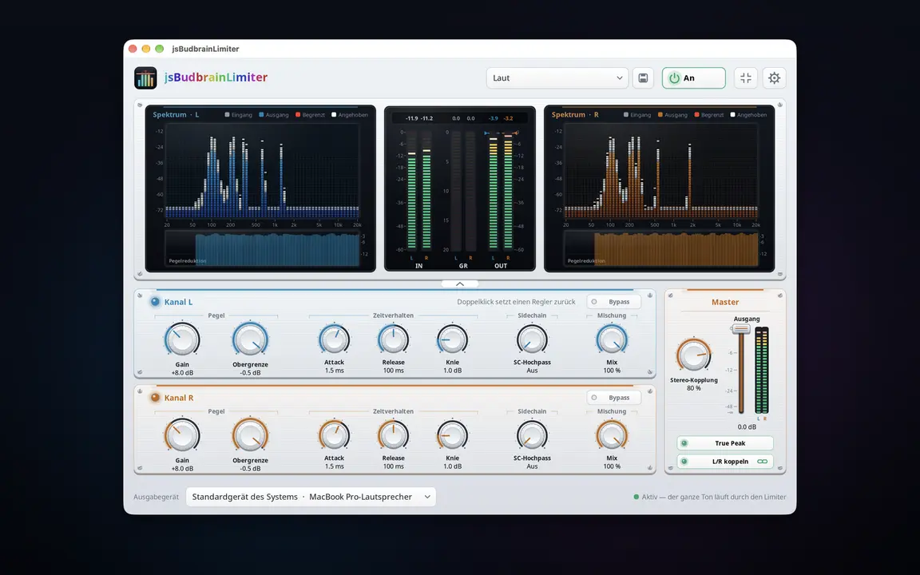Viewport: 920px width, 575px height.
Task: Save the current preset with disk icon
Action: tap(643, 78)
